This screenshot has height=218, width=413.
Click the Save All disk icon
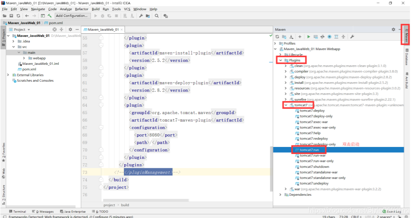(x=11, y=16)
